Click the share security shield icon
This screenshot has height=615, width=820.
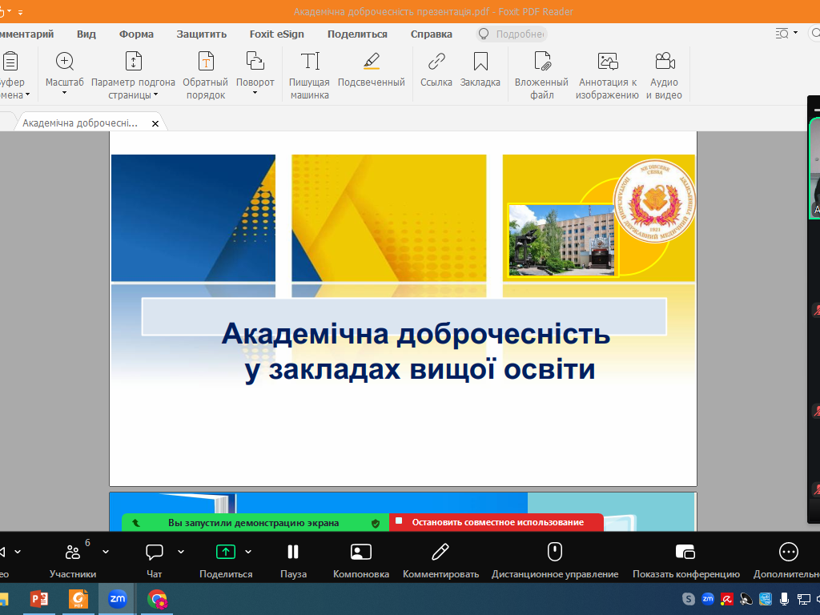click(376, 523)
